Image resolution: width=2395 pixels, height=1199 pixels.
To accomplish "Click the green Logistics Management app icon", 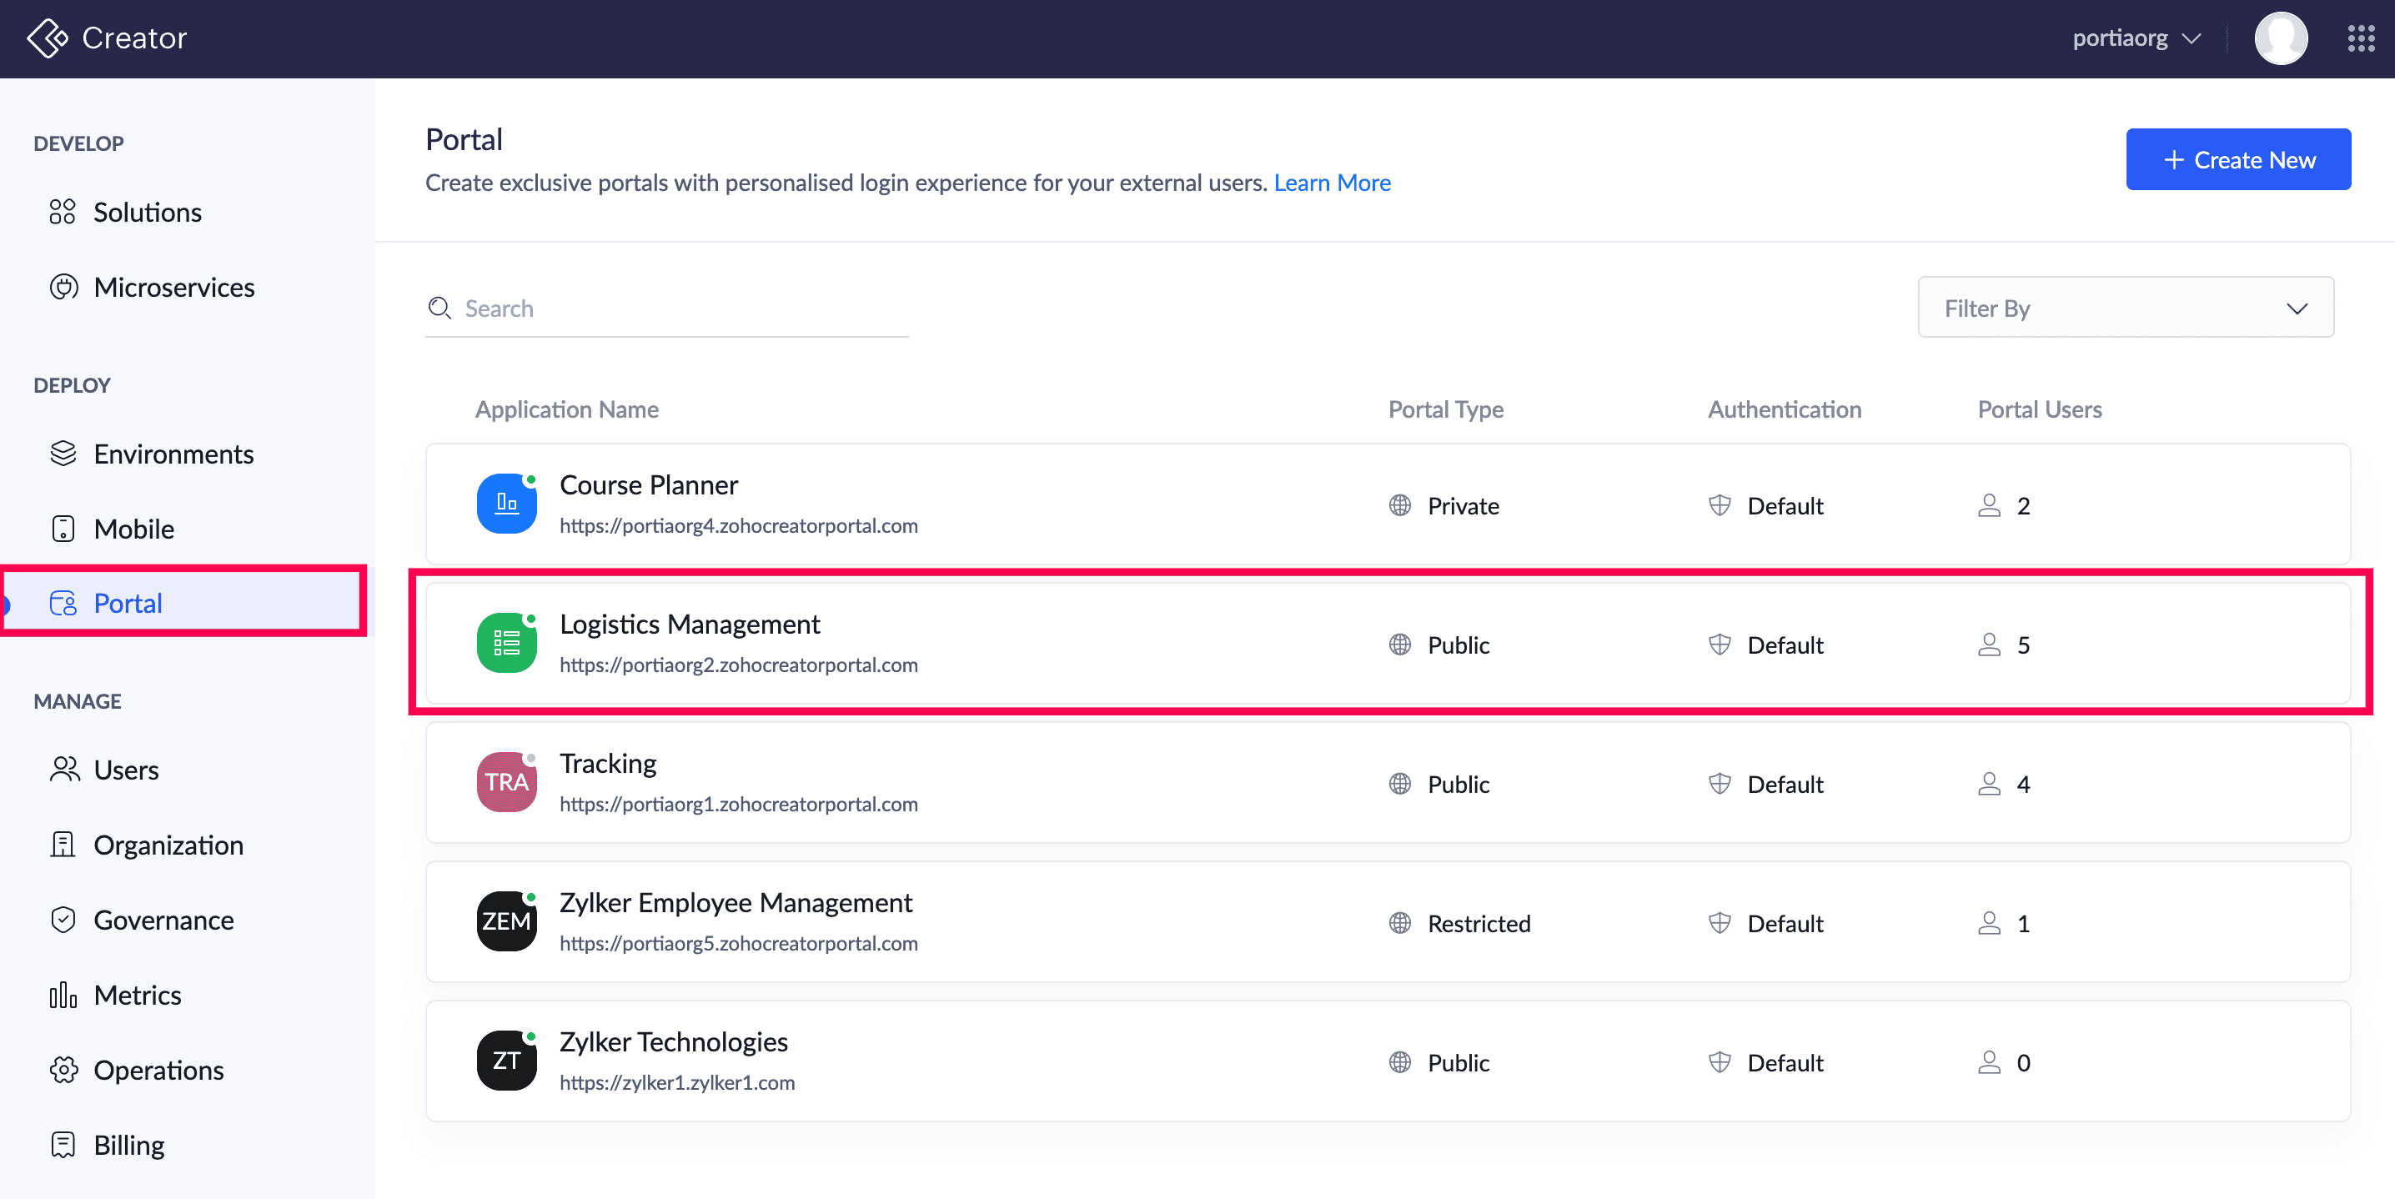I will coord(507,643).
